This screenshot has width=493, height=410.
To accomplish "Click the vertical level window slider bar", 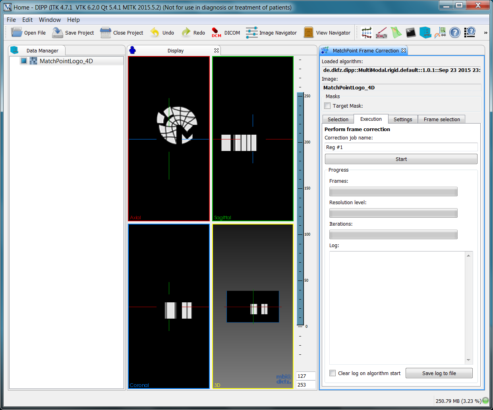I will click(x=300, y=209).
